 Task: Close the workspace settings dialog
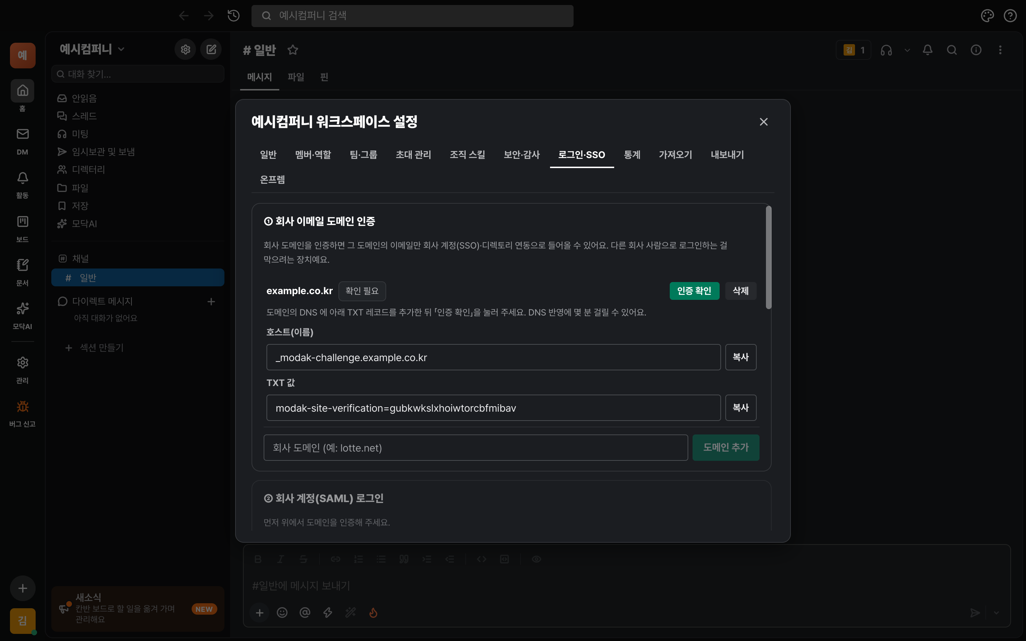(x=763, y=122)
